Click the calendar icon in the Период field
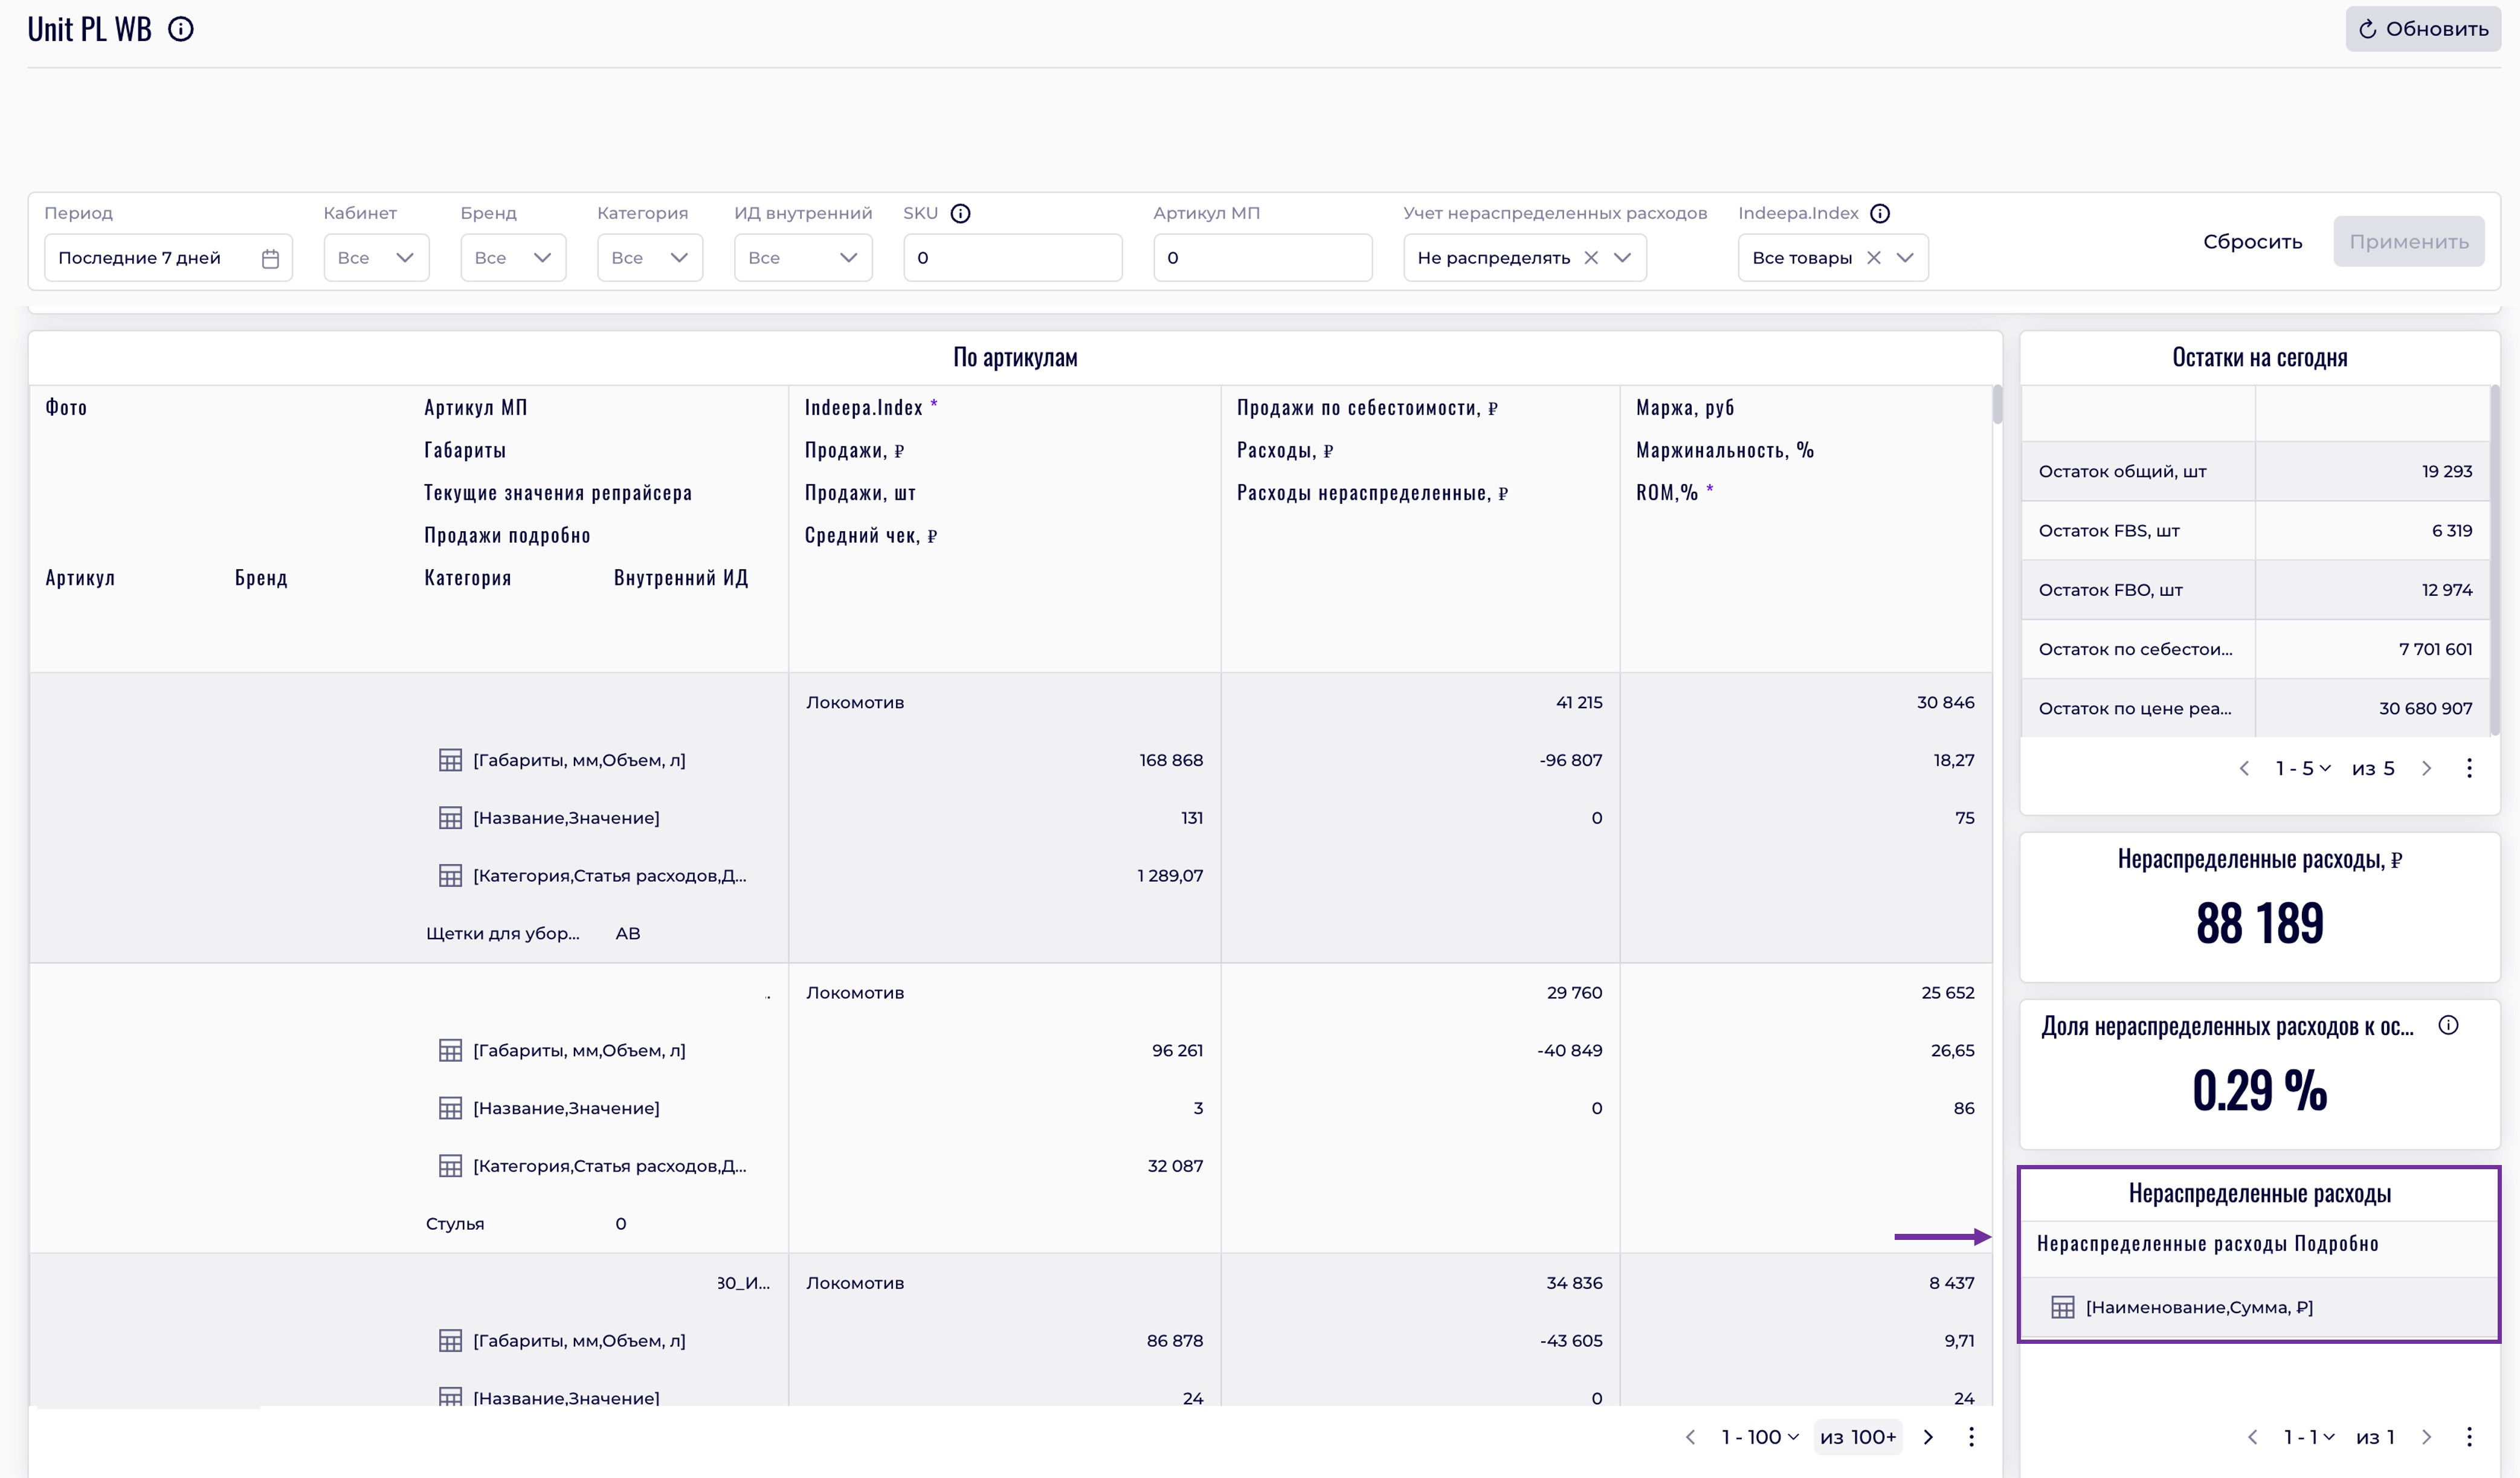 (270, 258)
